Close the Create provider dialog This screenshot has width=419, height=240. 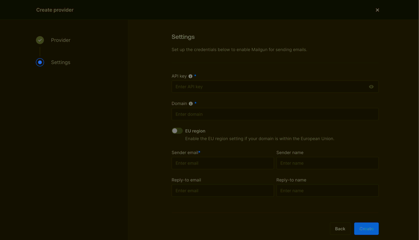click(377, 10)
